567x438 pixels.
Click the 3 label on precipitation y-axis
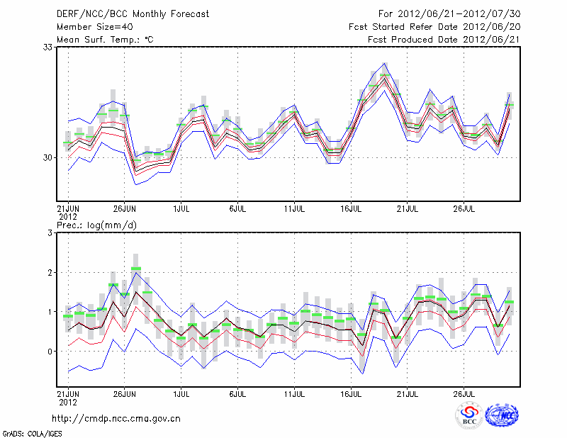point(51,233)
